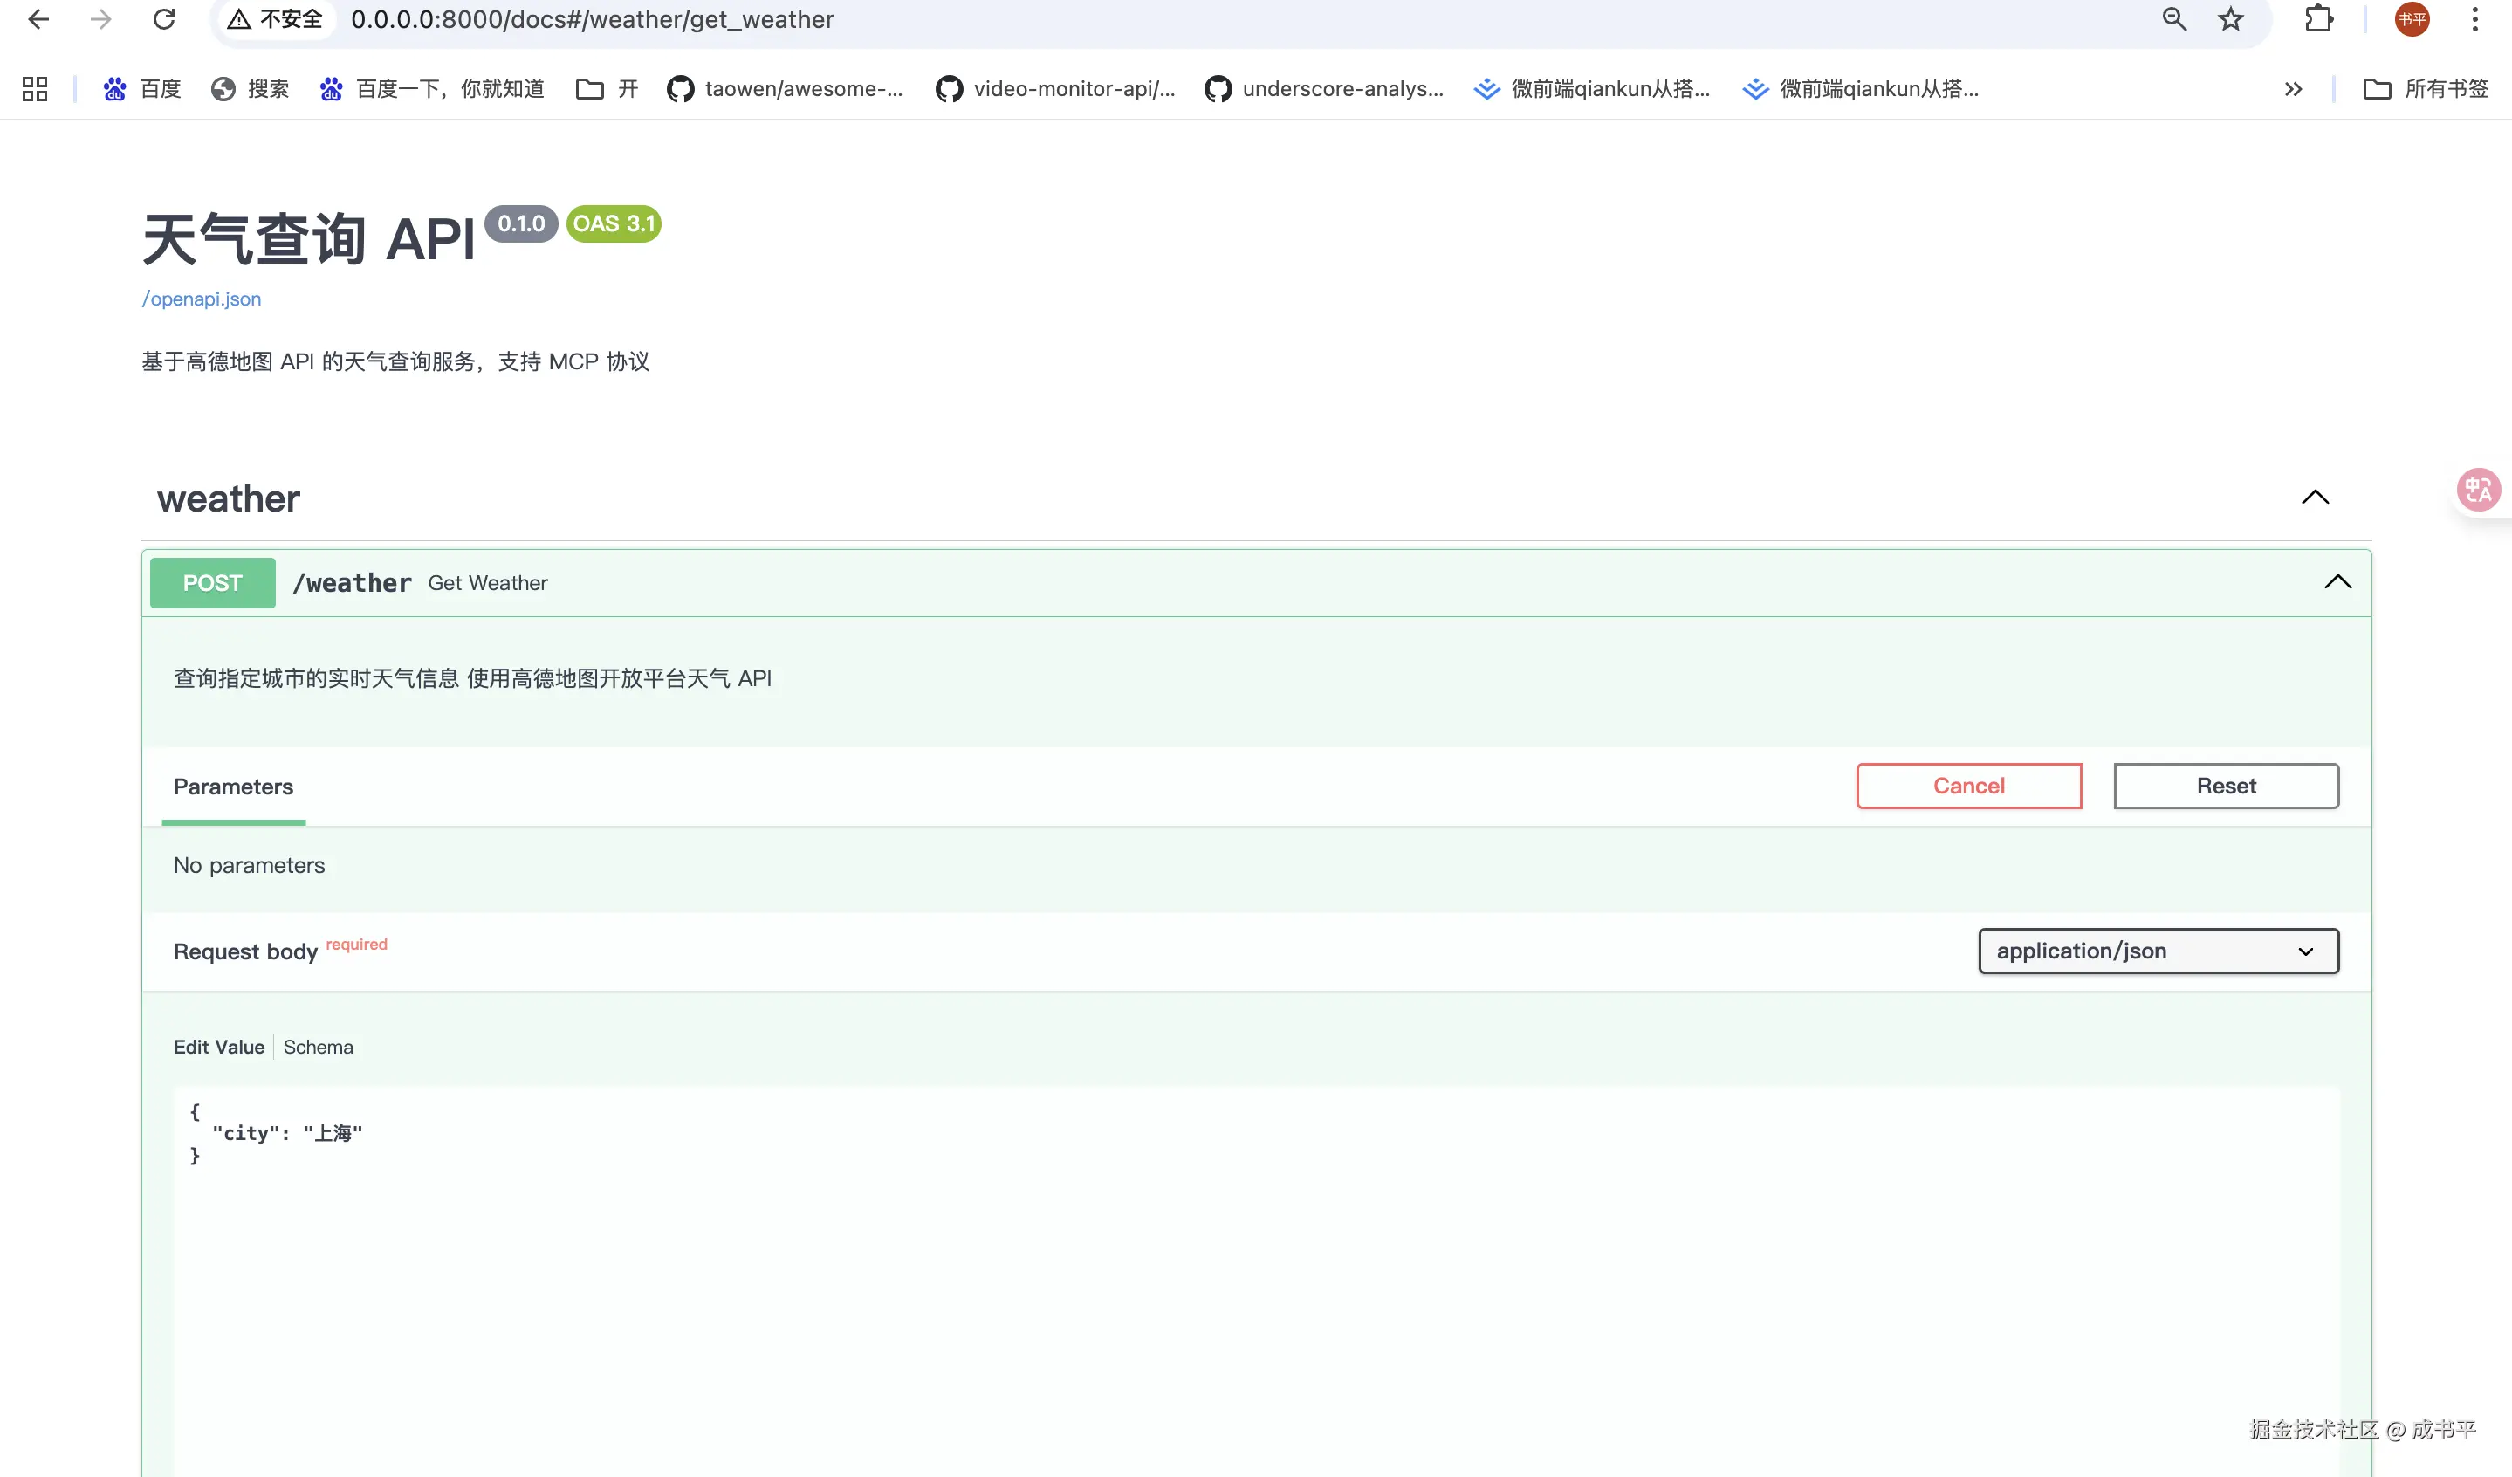Click the pink translate floating icon

[x=2477, y=491]
